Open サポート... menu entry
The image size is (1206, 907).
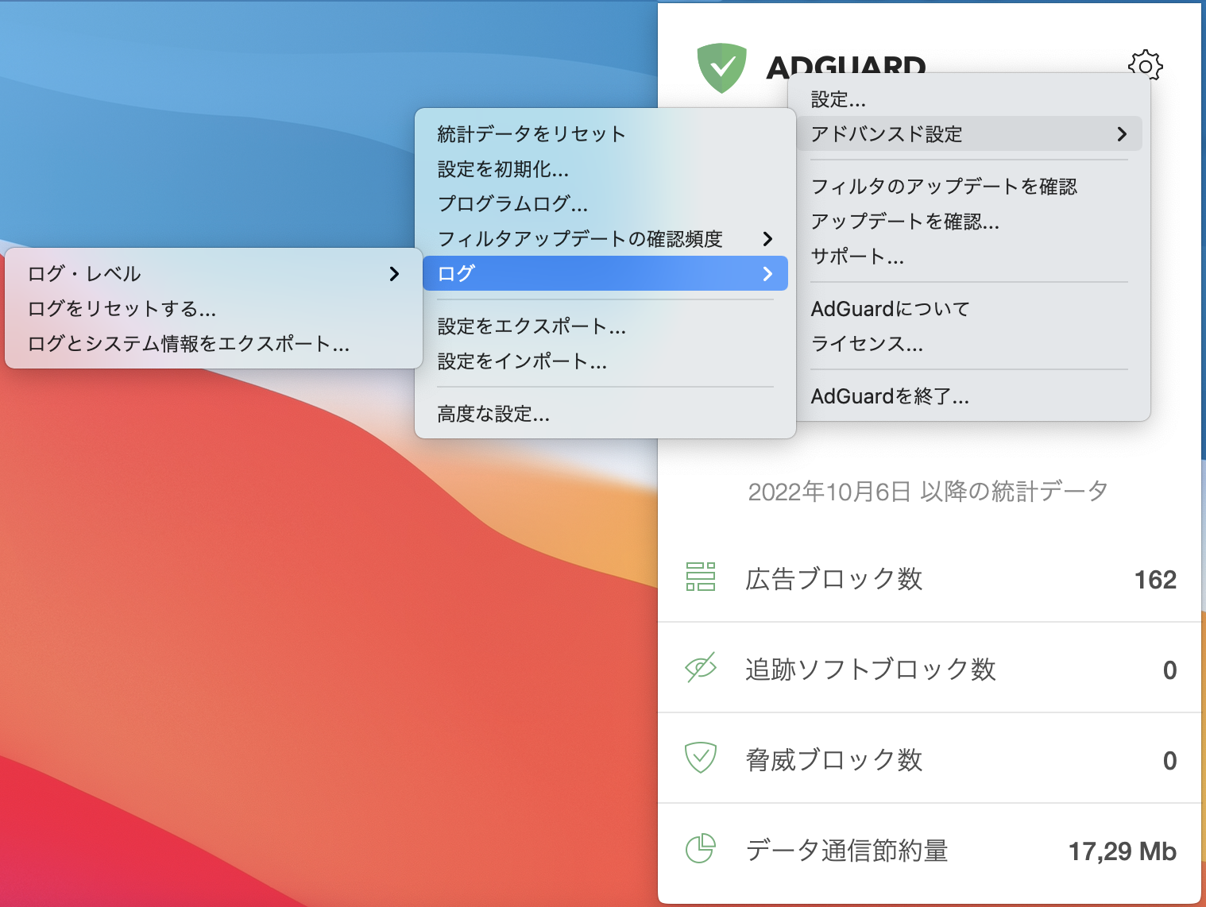coord(969,256)
